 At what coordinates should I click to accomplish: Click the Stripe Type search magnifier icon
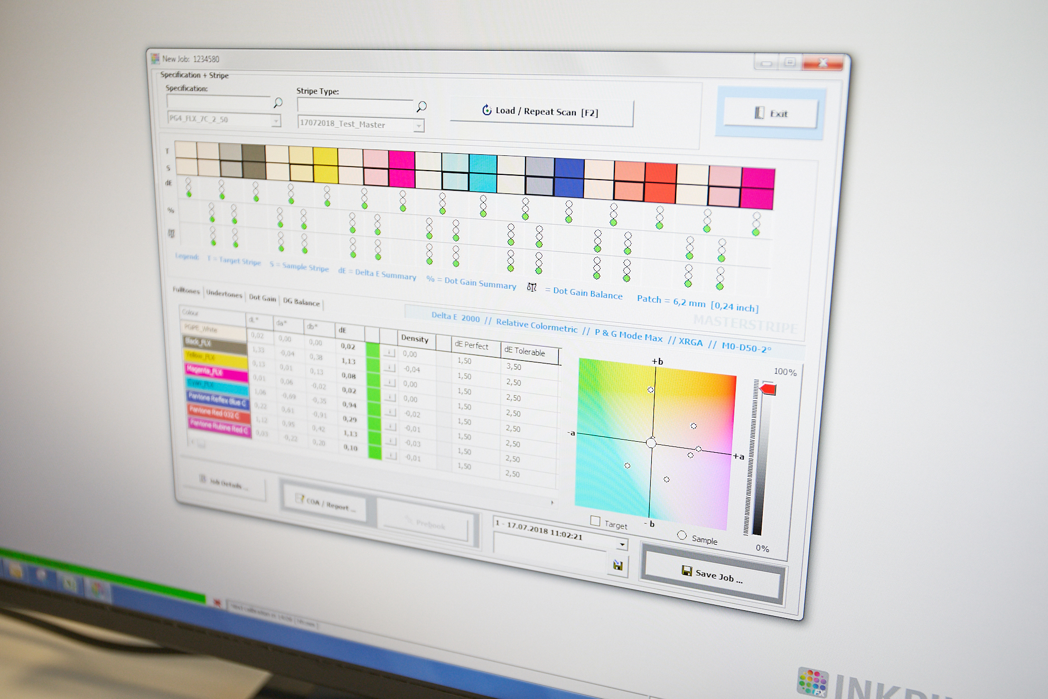pyautogui.click(x=421, y=107)
